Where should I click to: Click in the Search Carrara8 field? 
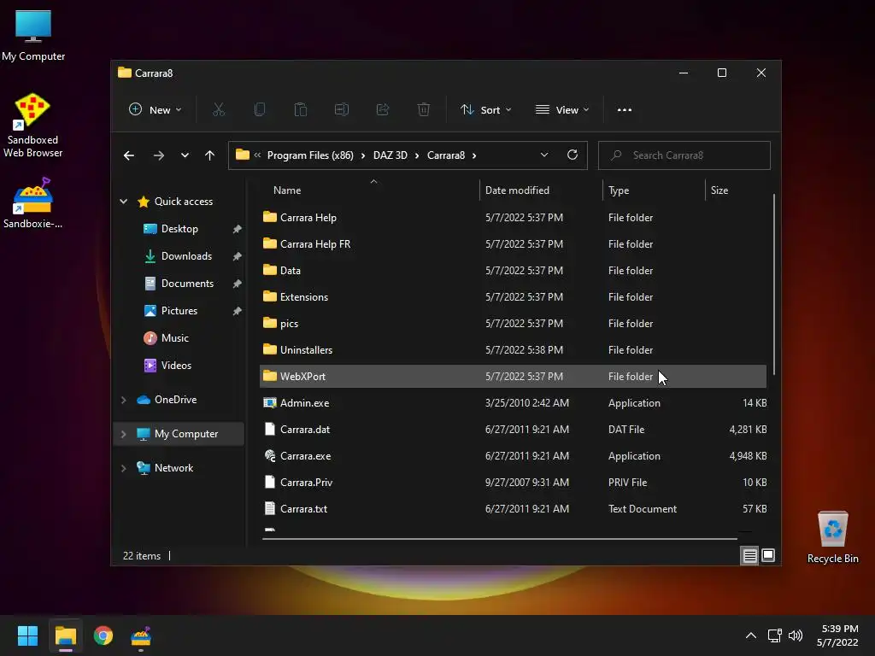click(684, 155)
